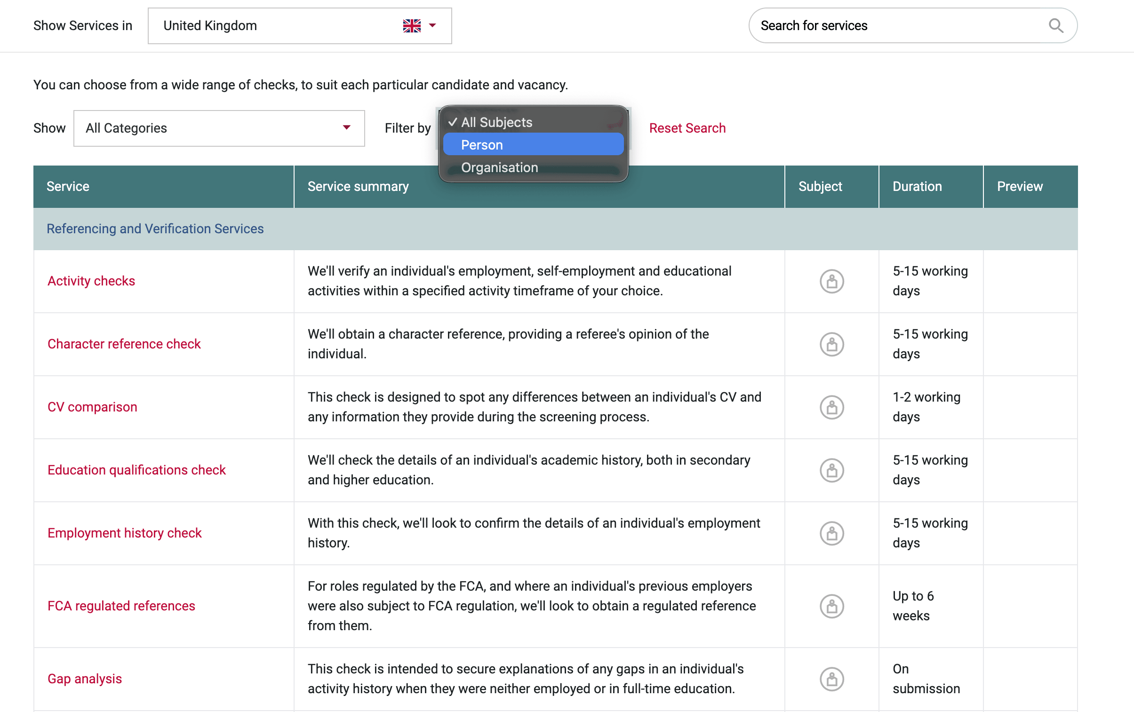Click the Service summary column header
The height and width of the screenshot is (712, 1134).
pos(539,187)
